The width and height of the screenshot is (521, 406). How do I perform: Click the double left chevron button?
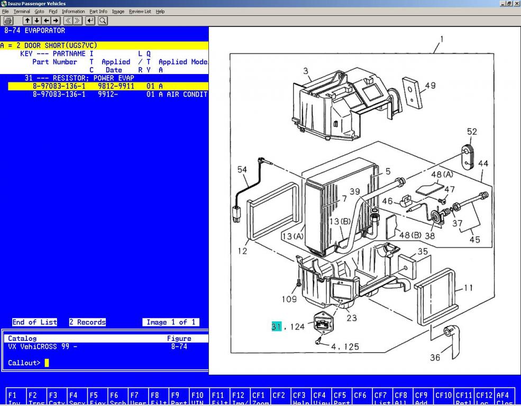click(x=68, y=21)
